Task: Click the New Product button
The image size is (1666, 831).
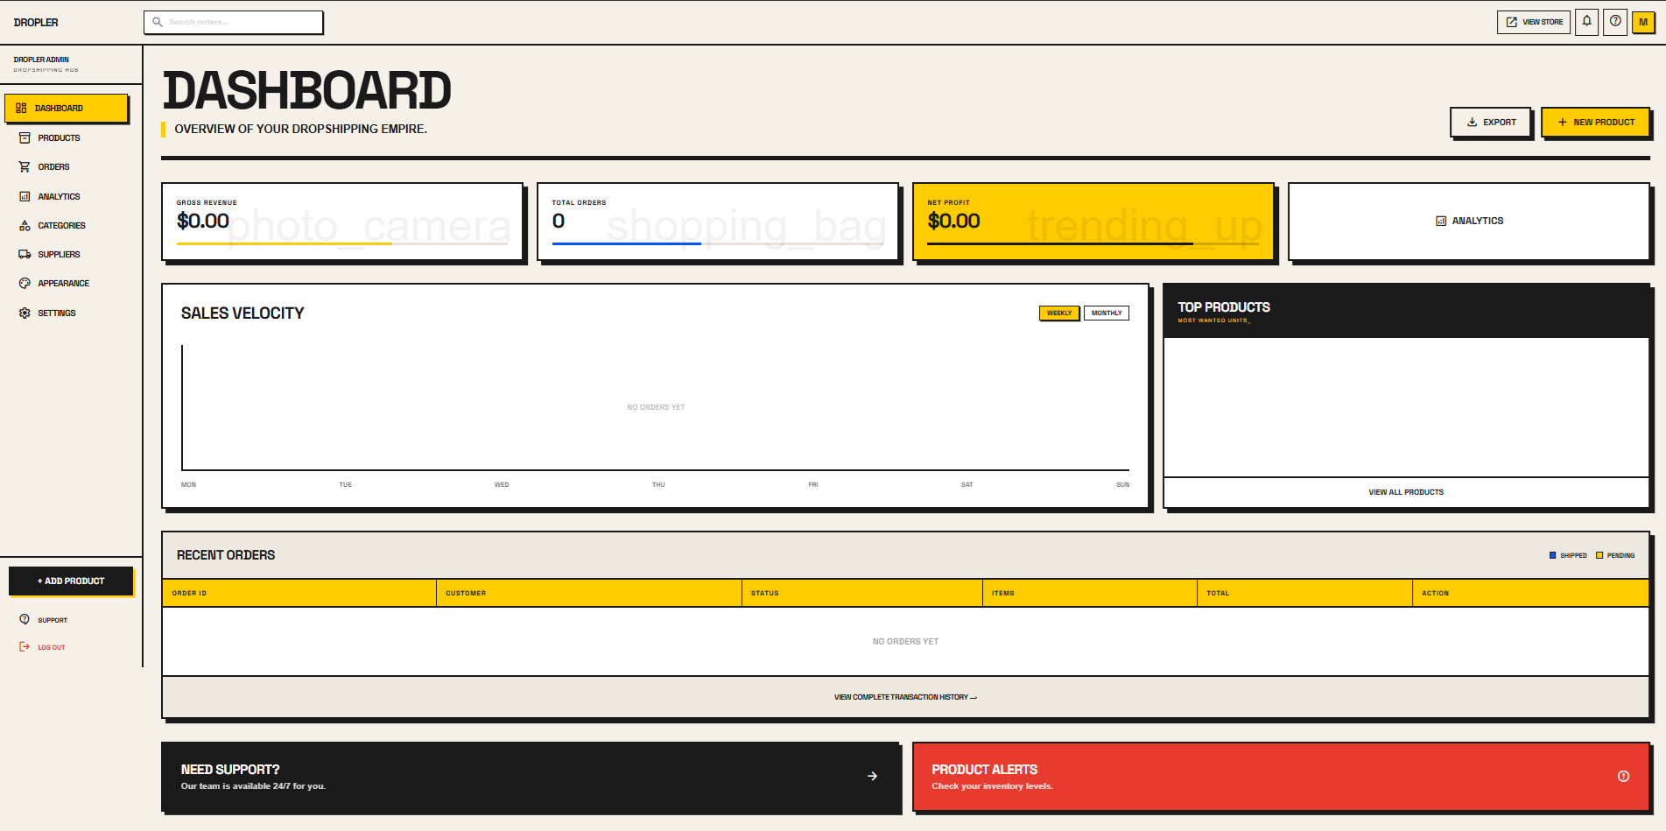Action: coord(1595,122)
